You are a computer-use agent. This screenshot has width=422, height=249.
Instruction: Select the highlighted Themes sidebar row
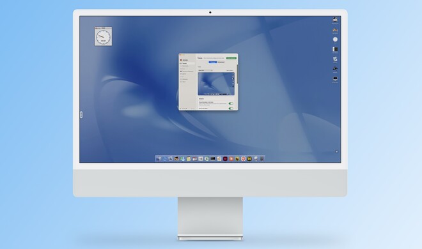[x=187, y=63]
